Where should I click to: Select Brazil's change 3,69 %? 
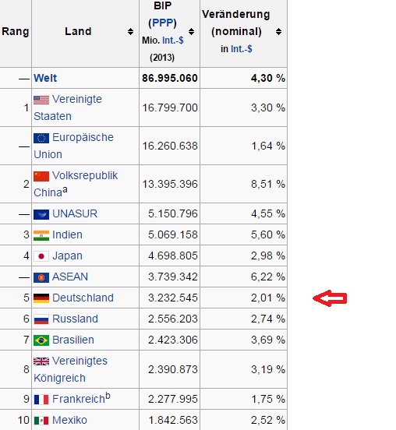(268, 340)
